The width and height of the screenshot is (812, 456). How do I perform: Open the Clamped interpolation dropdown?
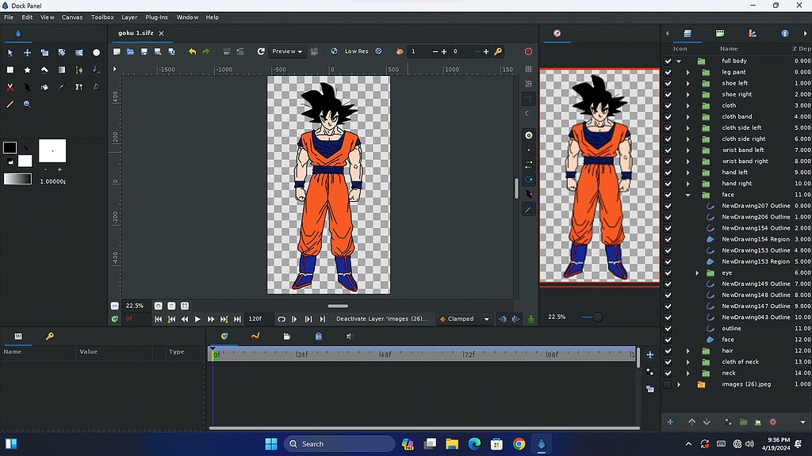click(465, 319)
